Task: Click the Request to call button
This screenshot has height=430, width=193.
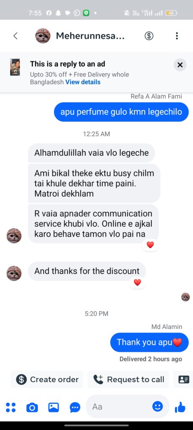Action: coord(129,379)
